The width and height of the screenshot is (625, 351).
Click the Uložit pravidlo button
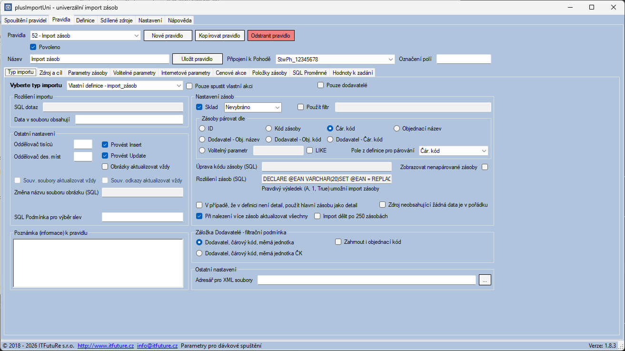coord(198,59)
